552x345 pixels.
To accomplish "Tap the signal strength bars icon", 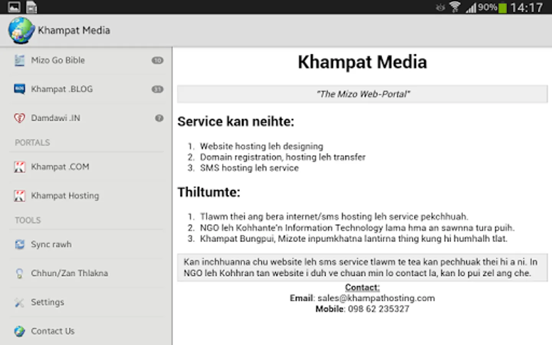I will [x=471, y=8].
